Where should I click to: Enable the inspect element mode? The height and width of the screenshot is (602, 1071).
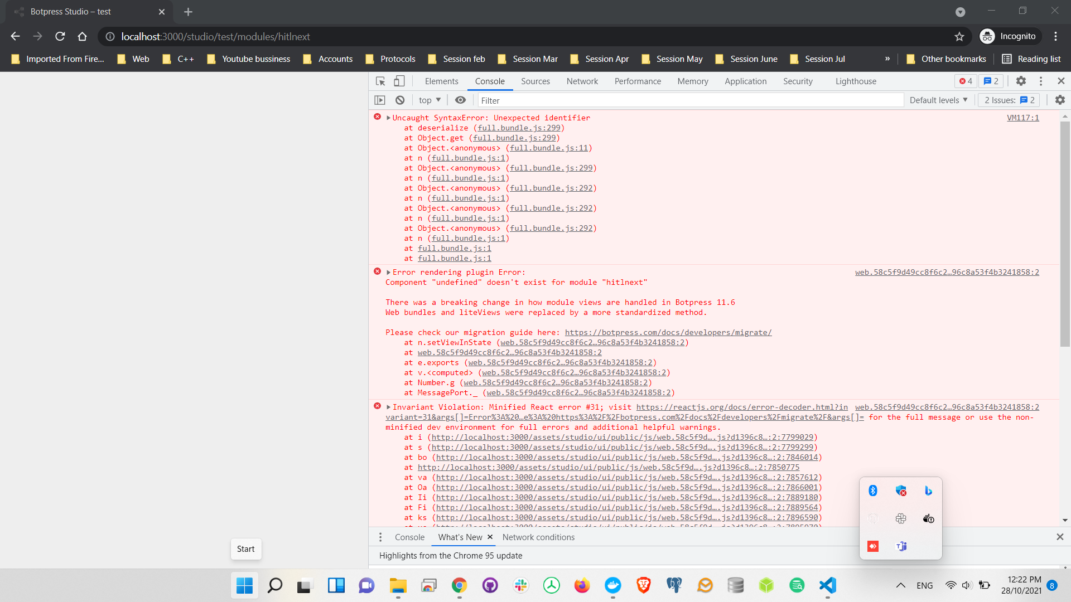[x=380, y=81]
